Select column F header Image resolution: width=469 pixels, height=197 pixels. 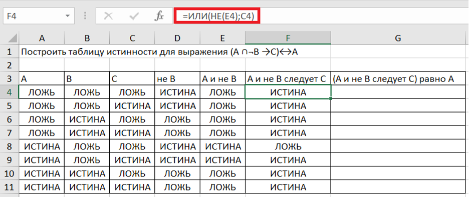[288, 38]
